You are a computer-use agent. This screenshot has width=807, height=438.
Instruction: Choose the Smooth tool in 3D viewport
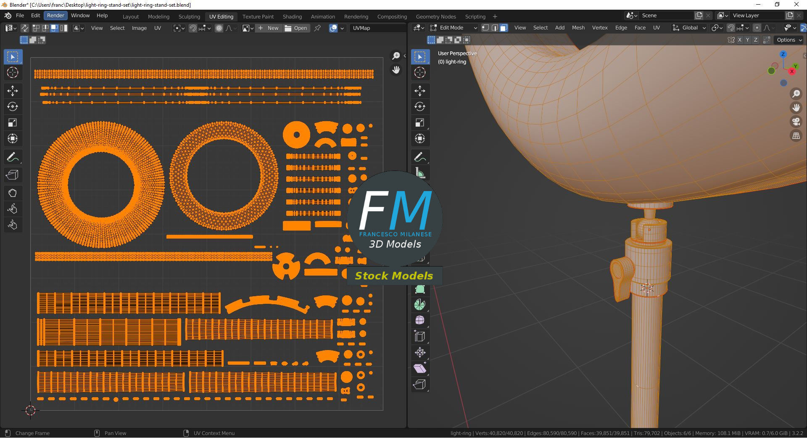click(420, 321)
